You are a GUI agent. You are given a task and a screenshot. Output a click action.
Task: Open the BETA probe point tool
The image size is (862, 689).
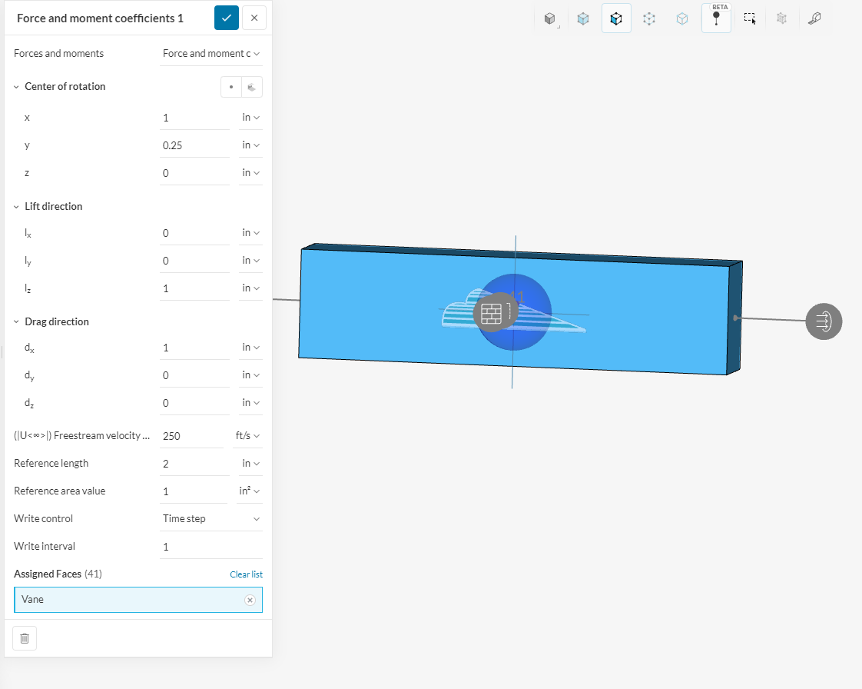pyautogui.click(x=716, y=18)
